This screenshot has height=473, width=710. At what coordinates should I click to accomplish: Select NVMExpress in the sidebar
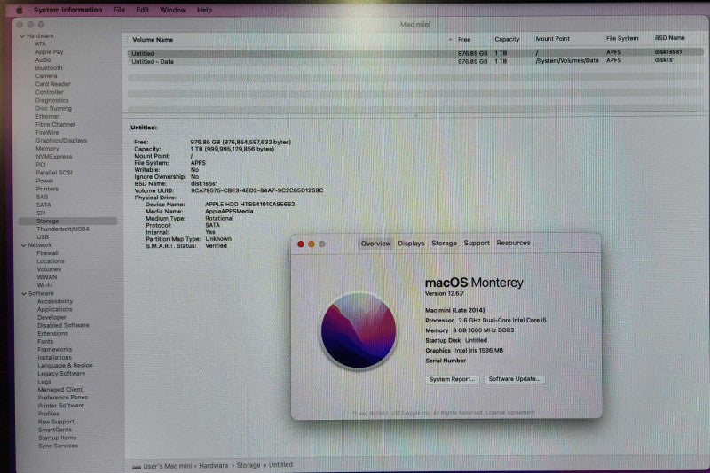tap(54, 157)
